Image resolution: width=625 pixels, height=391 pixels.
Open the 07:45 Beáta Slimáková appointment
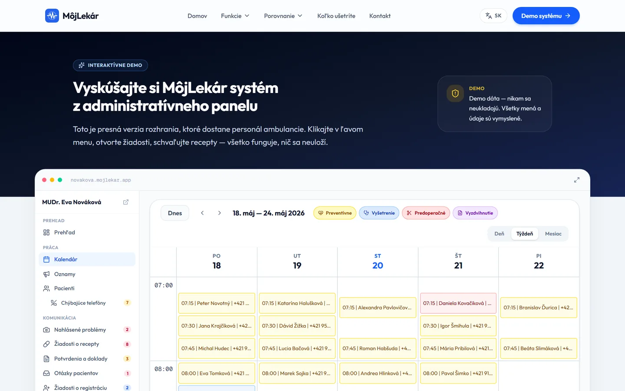click(539, 348)
